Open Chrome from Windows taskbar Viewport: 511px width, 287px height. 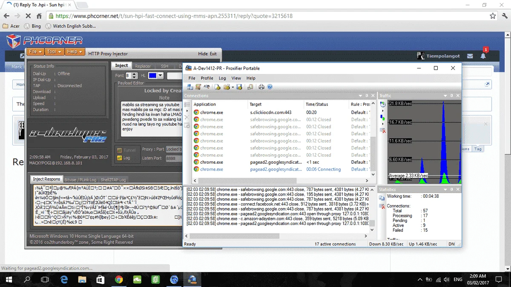pyautogui.click(x=119, y=279)
